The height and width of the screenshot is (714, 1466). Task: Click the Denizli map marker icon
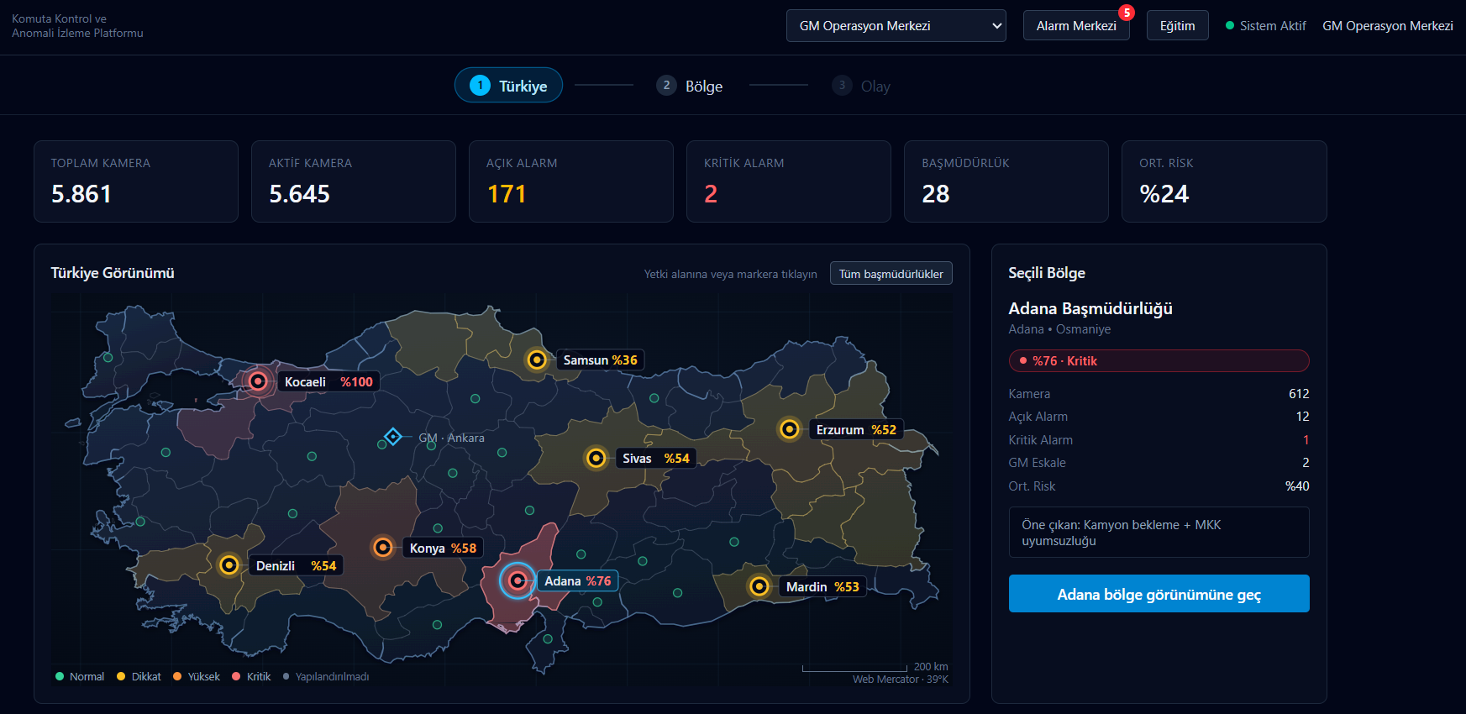[x=229, y=565]
